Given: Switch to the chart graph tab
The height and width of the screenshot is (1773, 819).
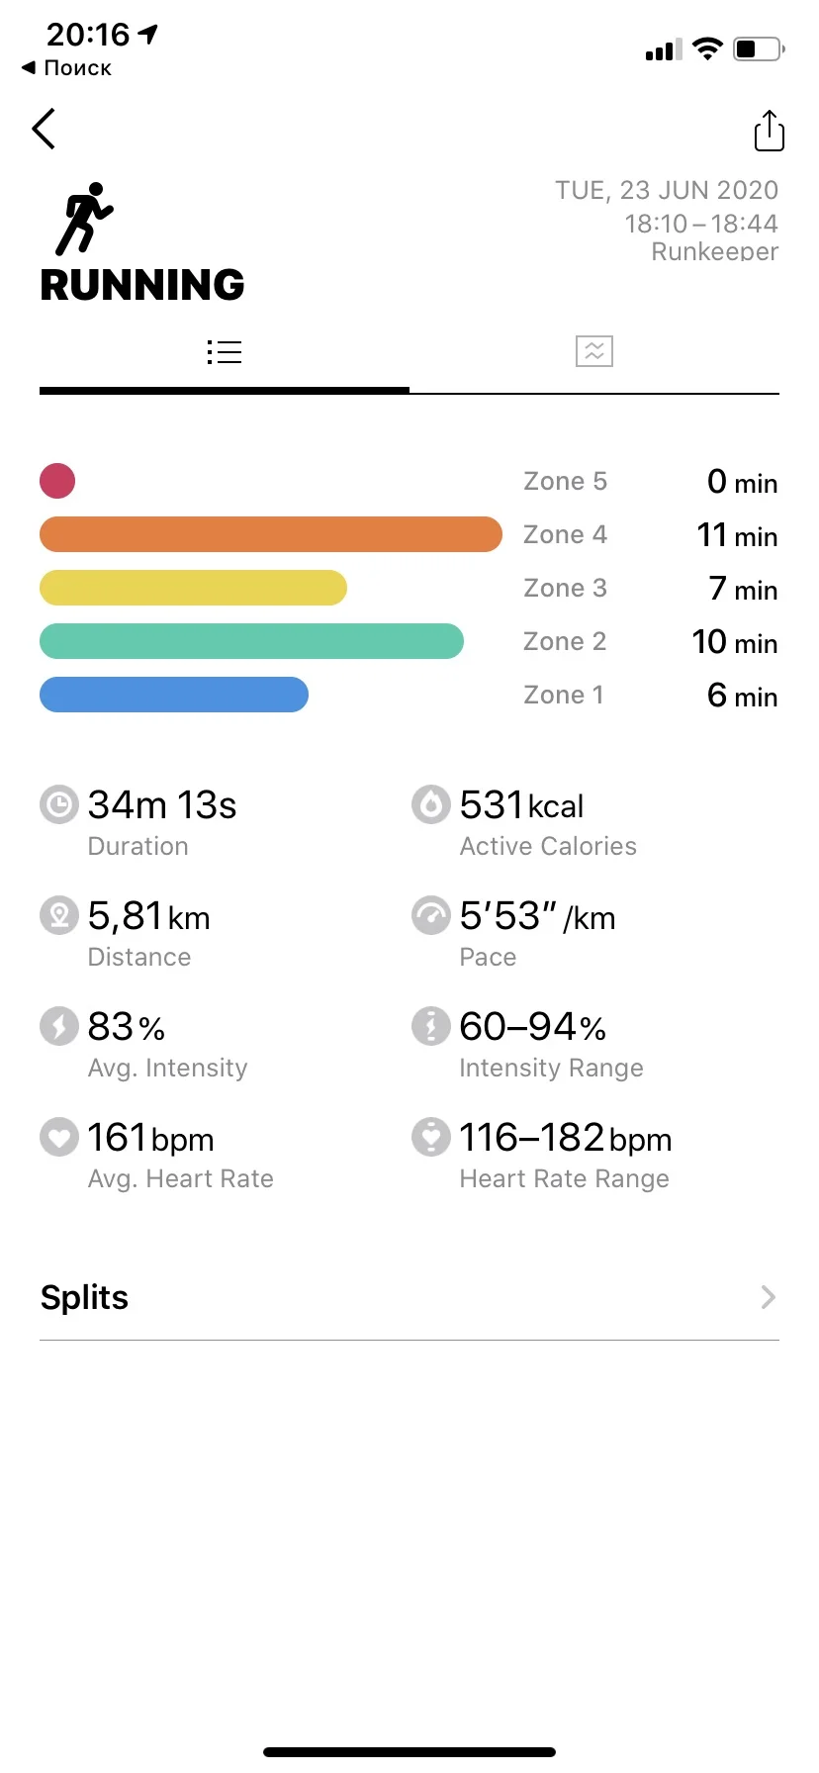Looking at the screenshot, I should pos(594,351).
